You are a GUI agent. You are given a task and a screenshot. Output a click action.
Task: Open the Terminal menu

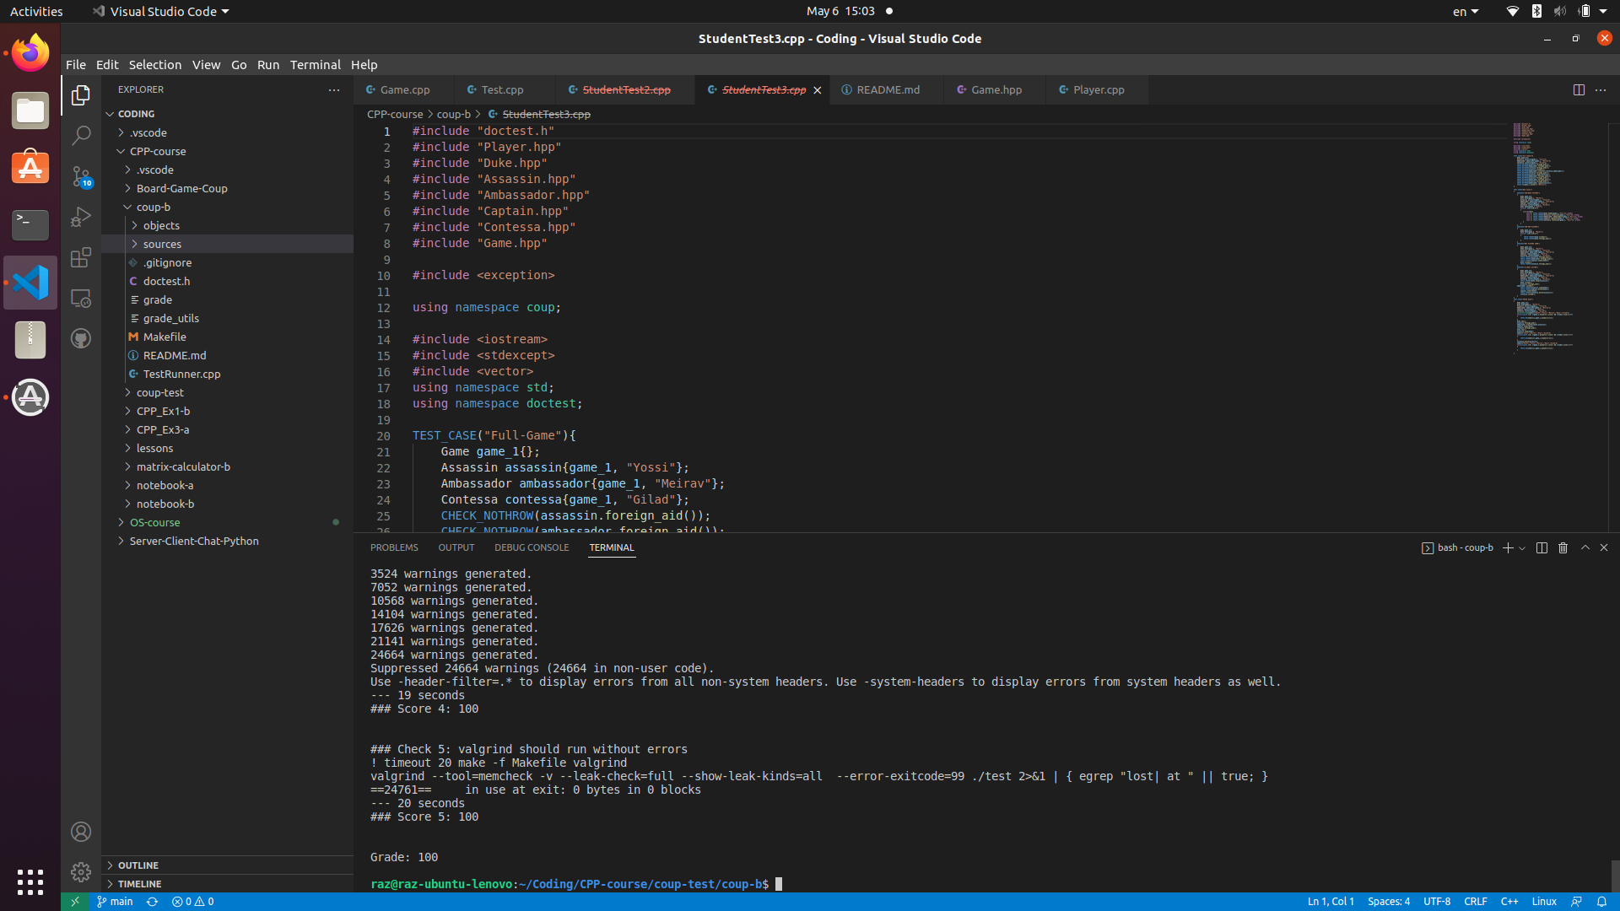click(x=315, y=64)
